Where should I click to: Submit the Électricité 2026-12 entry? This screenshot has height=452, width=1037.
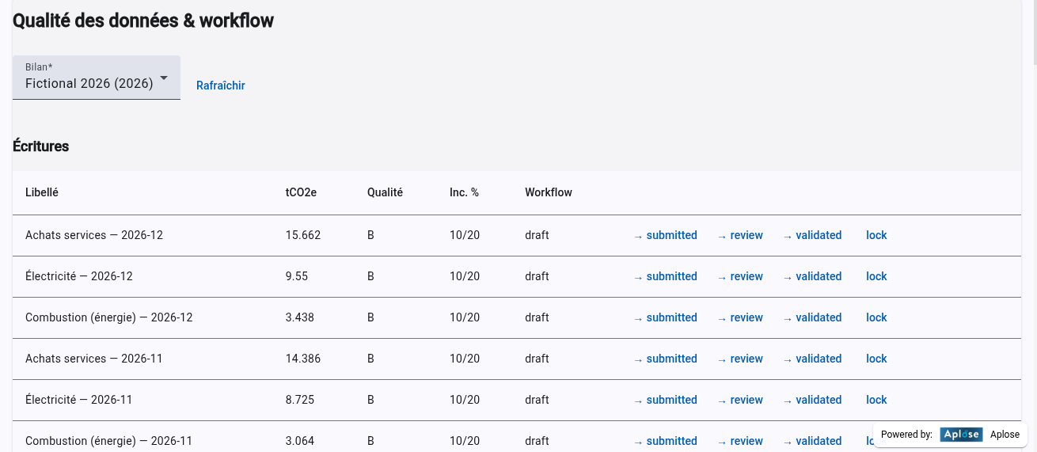tap(665, 276)
